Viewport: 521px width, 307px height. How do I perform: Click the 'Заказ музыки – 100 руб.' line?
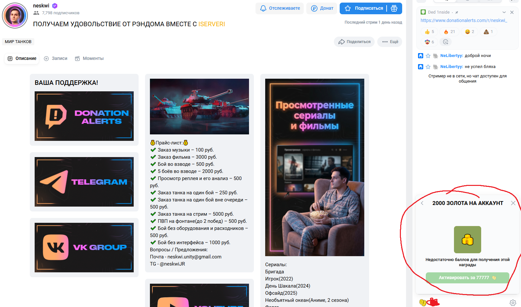(182, 150)
